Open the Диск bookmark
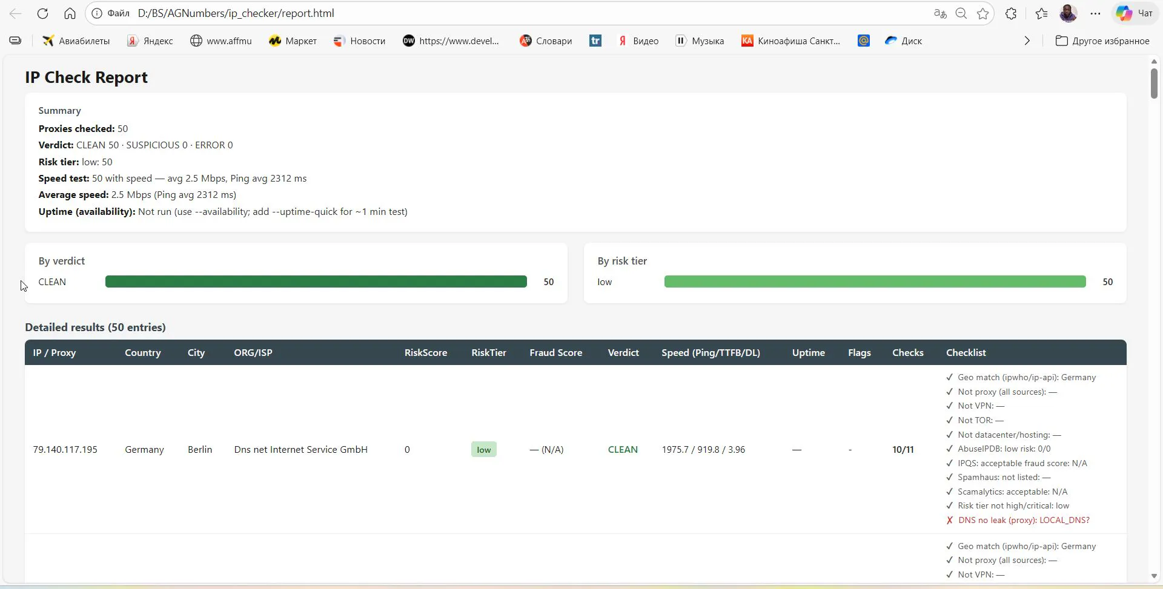The width and height of the screenshot is (1163, 589). click(903, 41)
